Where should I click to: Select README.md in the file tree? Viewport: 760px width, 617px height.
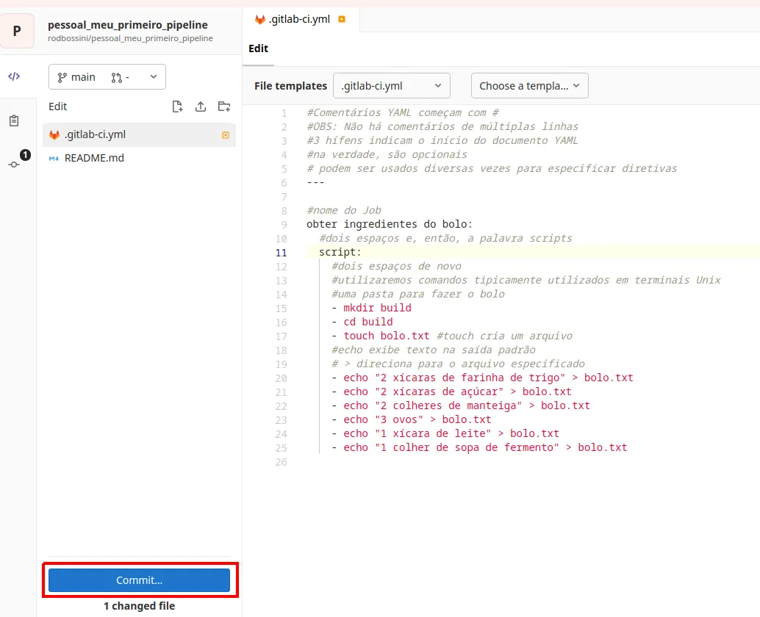pyautogui.click(x=139, y=158)
